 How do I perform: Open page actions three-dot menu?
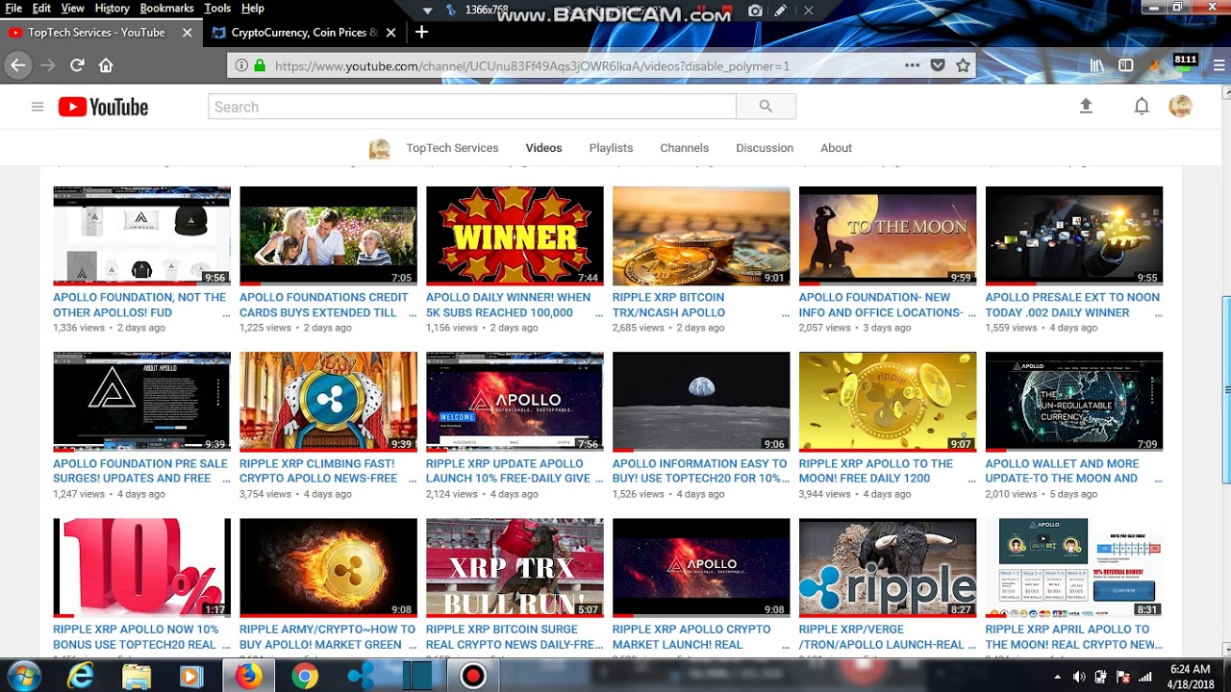coord(912,65)
